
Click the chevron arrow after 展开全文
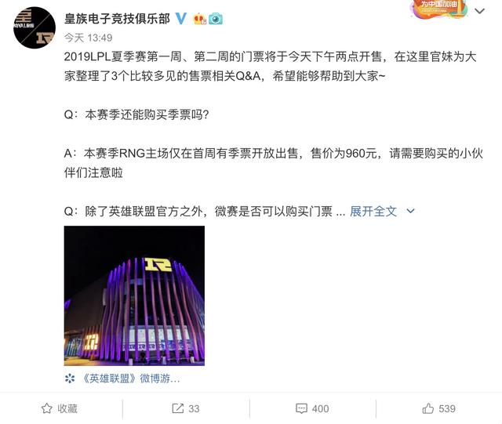tap(410, 211)
